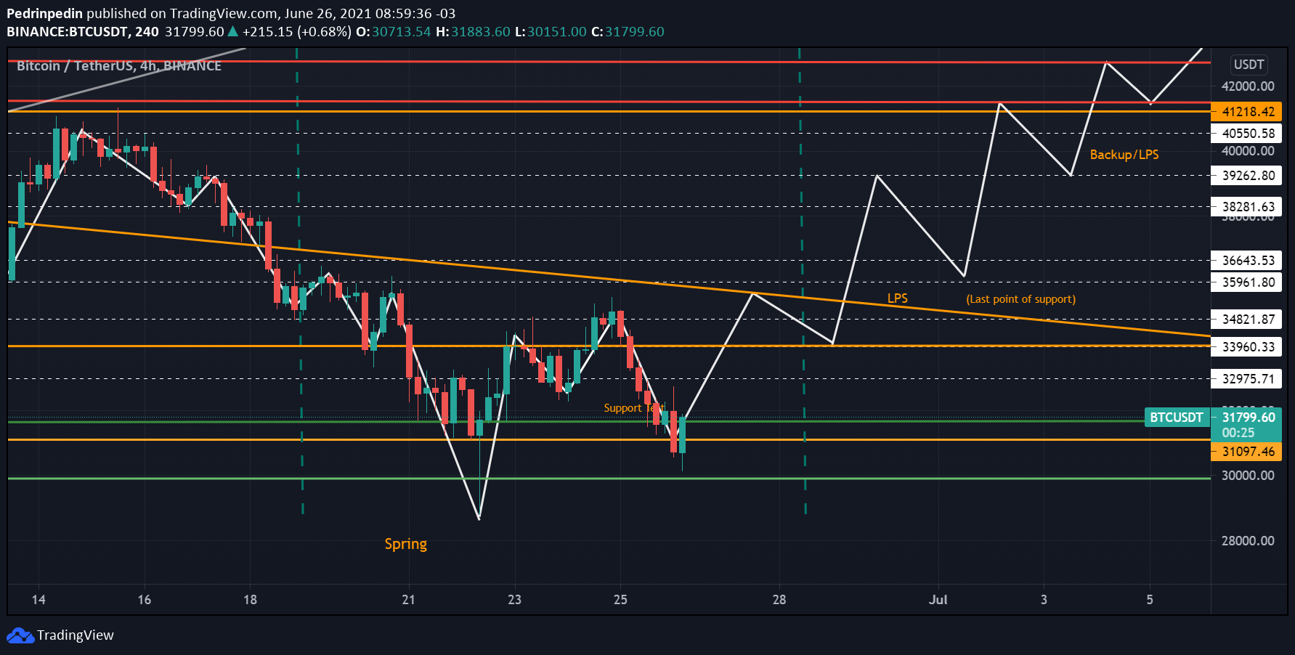Viewport: 1295px width, 655px height.
Task: Click the Jul date axis label
Action: (938, 600)
